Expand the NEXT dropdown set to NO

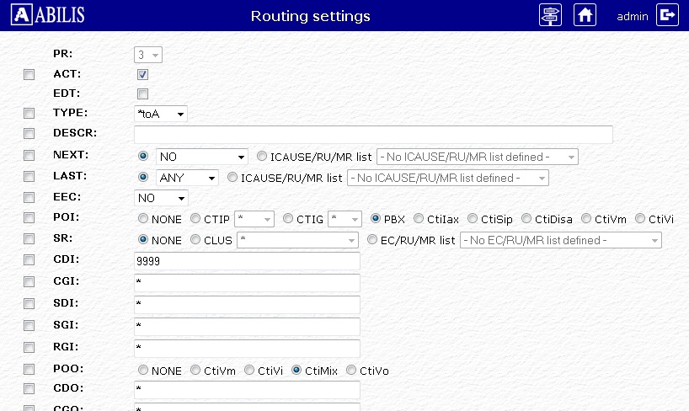click(x=201, y=157)
